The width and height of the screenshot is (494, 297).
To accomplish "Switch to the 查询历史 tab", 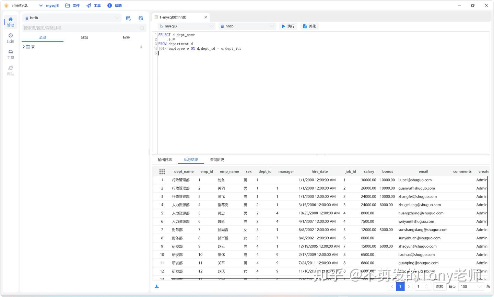I will tap(217, 160).
